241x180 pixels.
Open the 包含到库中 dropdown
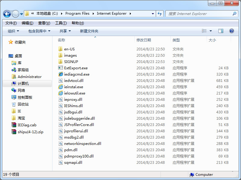[39, 31]
